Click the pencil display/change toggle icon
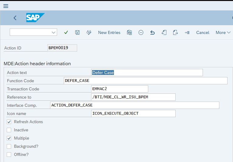 pyautogui.click(x=89, y=32)
